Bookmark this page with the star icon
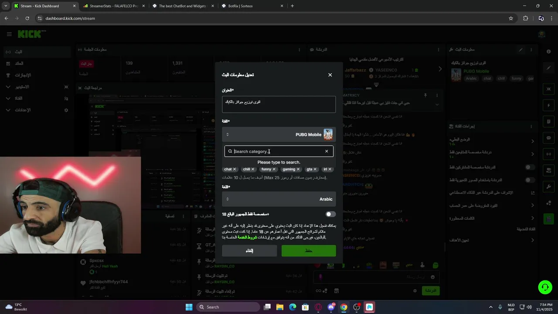Screen dimensions: 558x314 [x=511, y=18]
